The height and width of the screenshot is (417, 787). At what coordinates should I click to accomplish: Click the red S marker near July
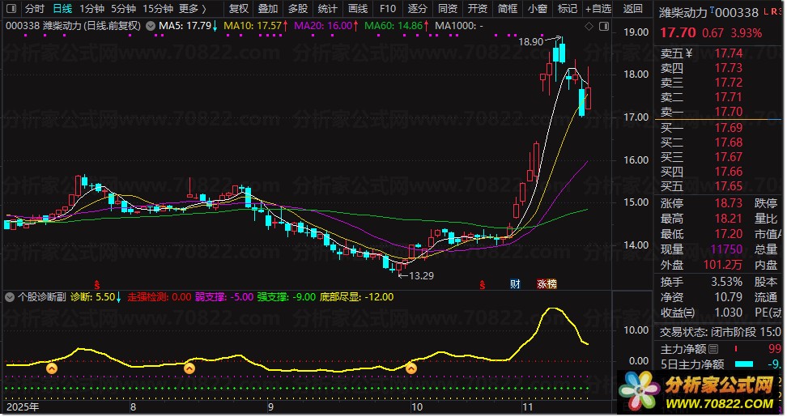coord(97,285)
